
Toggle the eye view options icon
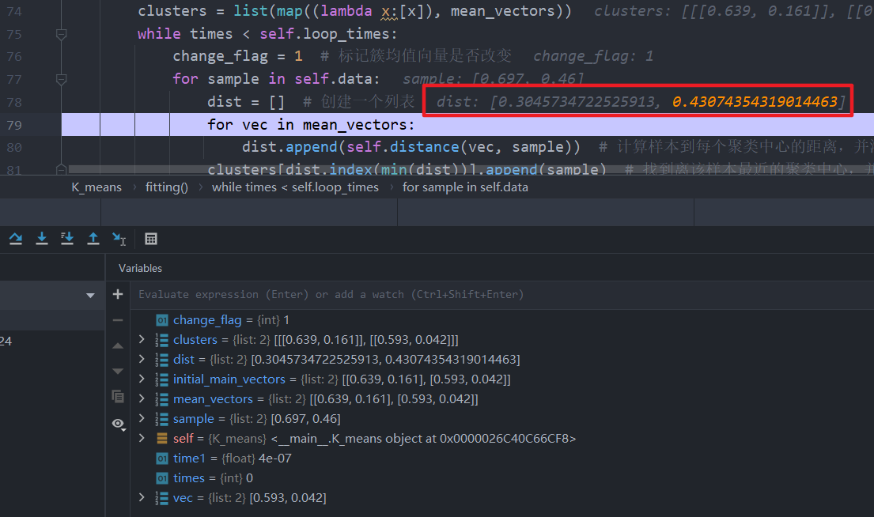(118, 424)
